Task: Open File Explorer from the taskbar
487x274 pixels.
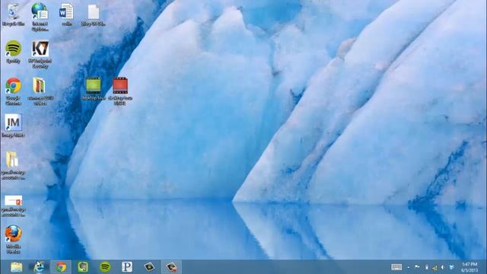Action: tap(17, 267)
